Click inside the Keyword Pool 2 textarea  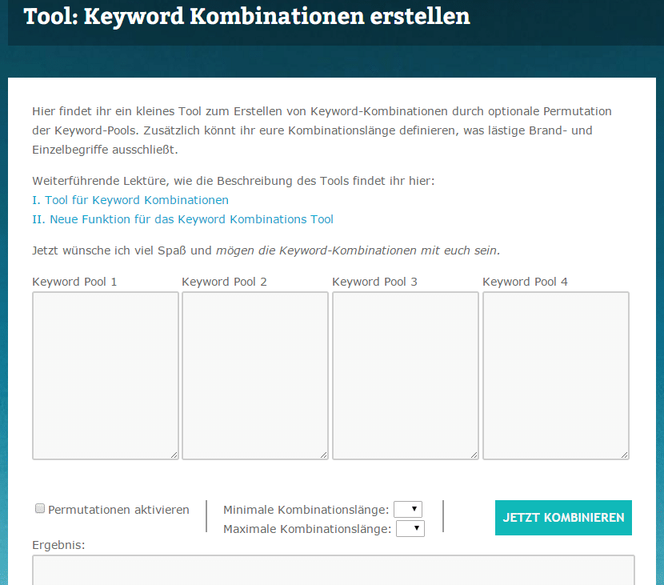tap(255, 375)
